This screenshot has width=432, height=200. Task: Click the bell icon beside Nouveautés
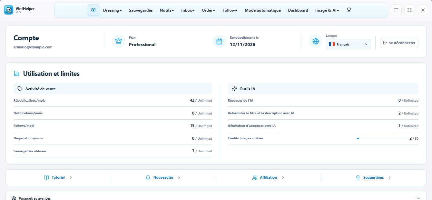pyautogui.click(x=148, y=178)
